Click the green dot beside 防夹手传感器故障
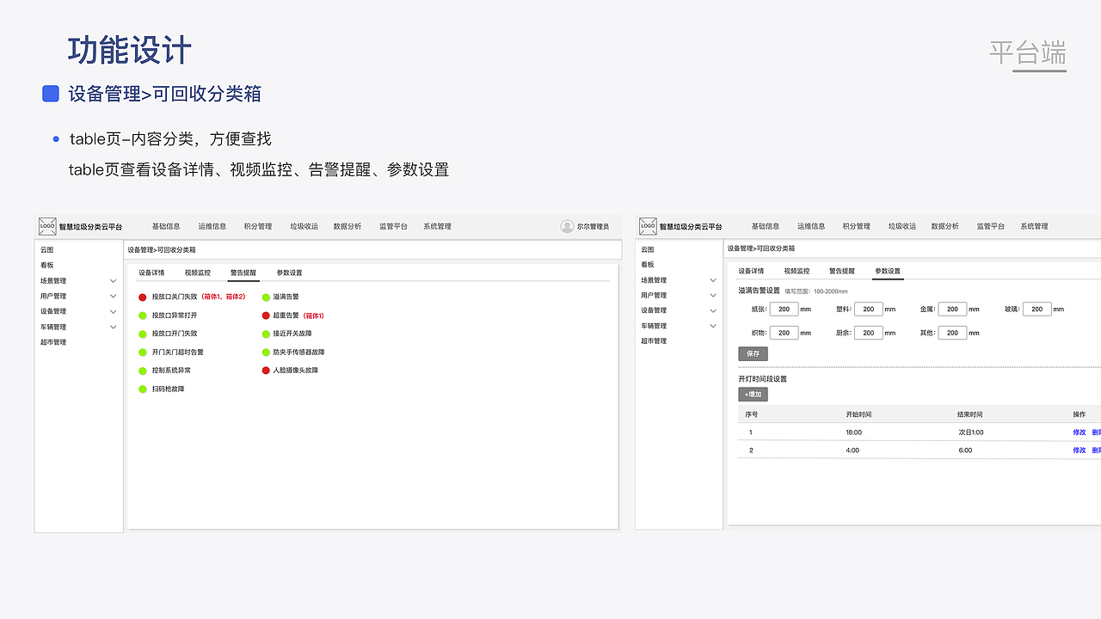 tap(266, 352)
